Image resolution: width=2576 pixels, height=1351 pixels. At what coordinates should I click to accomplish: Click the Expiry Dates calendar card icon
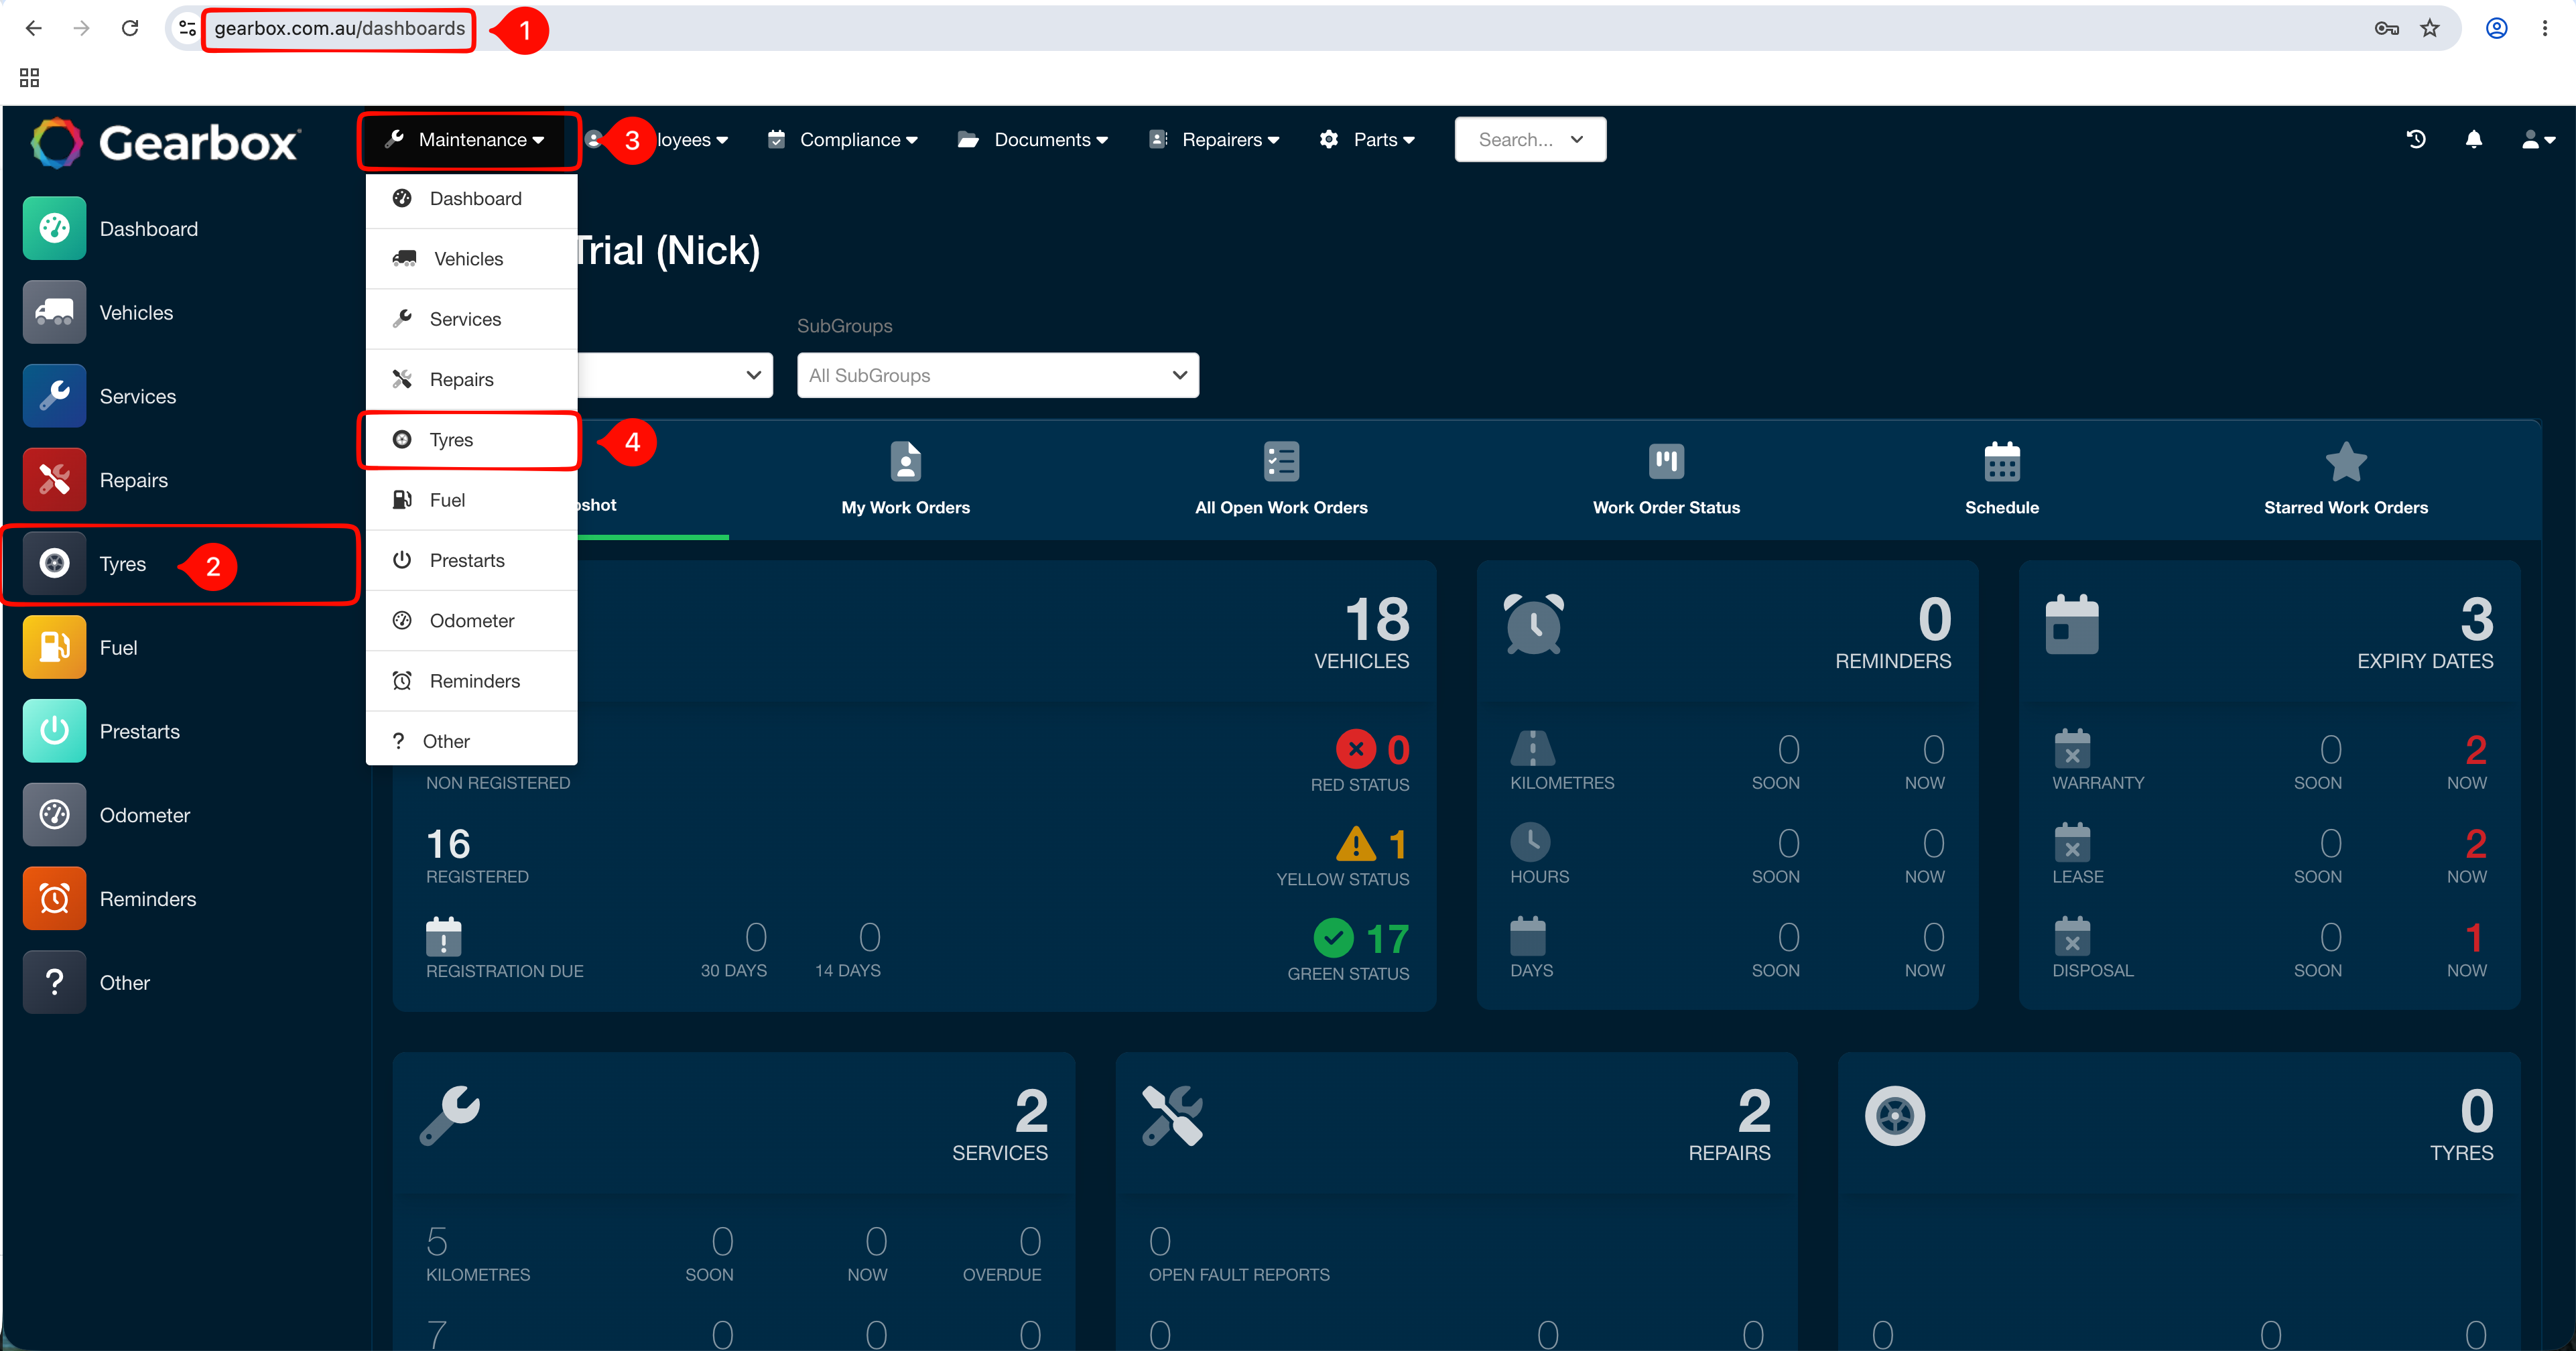(2072, 624)
